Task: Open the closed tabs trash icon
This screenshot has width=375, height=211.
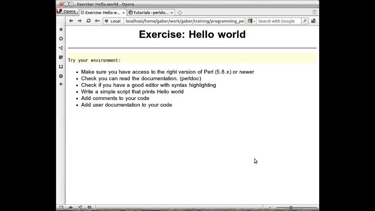Action: [314, 12]
